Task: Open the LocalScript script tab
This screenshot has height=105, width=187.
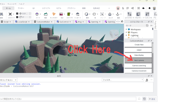Action: pos(22,22)
